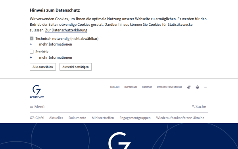Open the easy language reading icon
The image size is (238, 149).
coord(197,87)
